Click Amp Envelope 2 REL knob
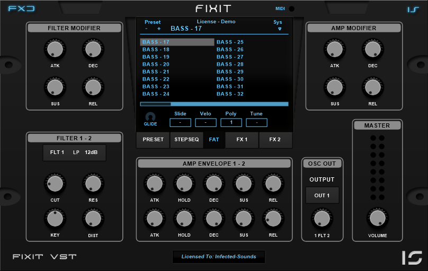The width and height of the screenshot is (428, 271). 273,219
